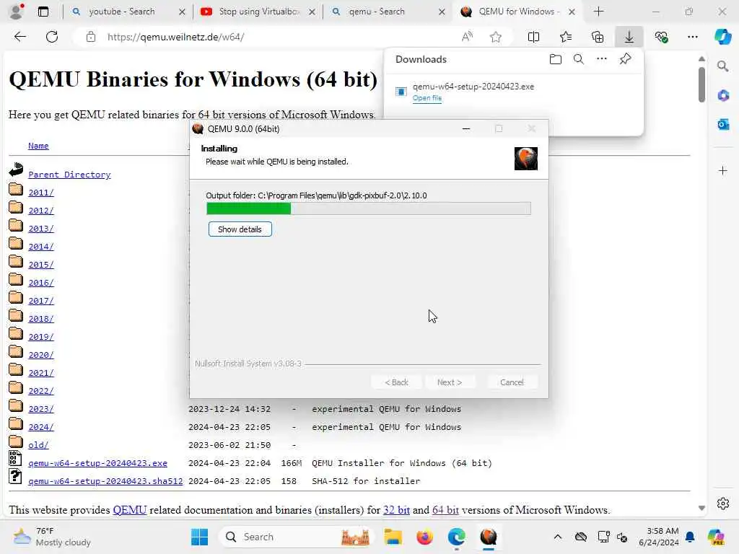Image resolution: width=739 pixels, height=554 pixels.
Task: Open the Collections icon
Action: (x=598, y=37)
